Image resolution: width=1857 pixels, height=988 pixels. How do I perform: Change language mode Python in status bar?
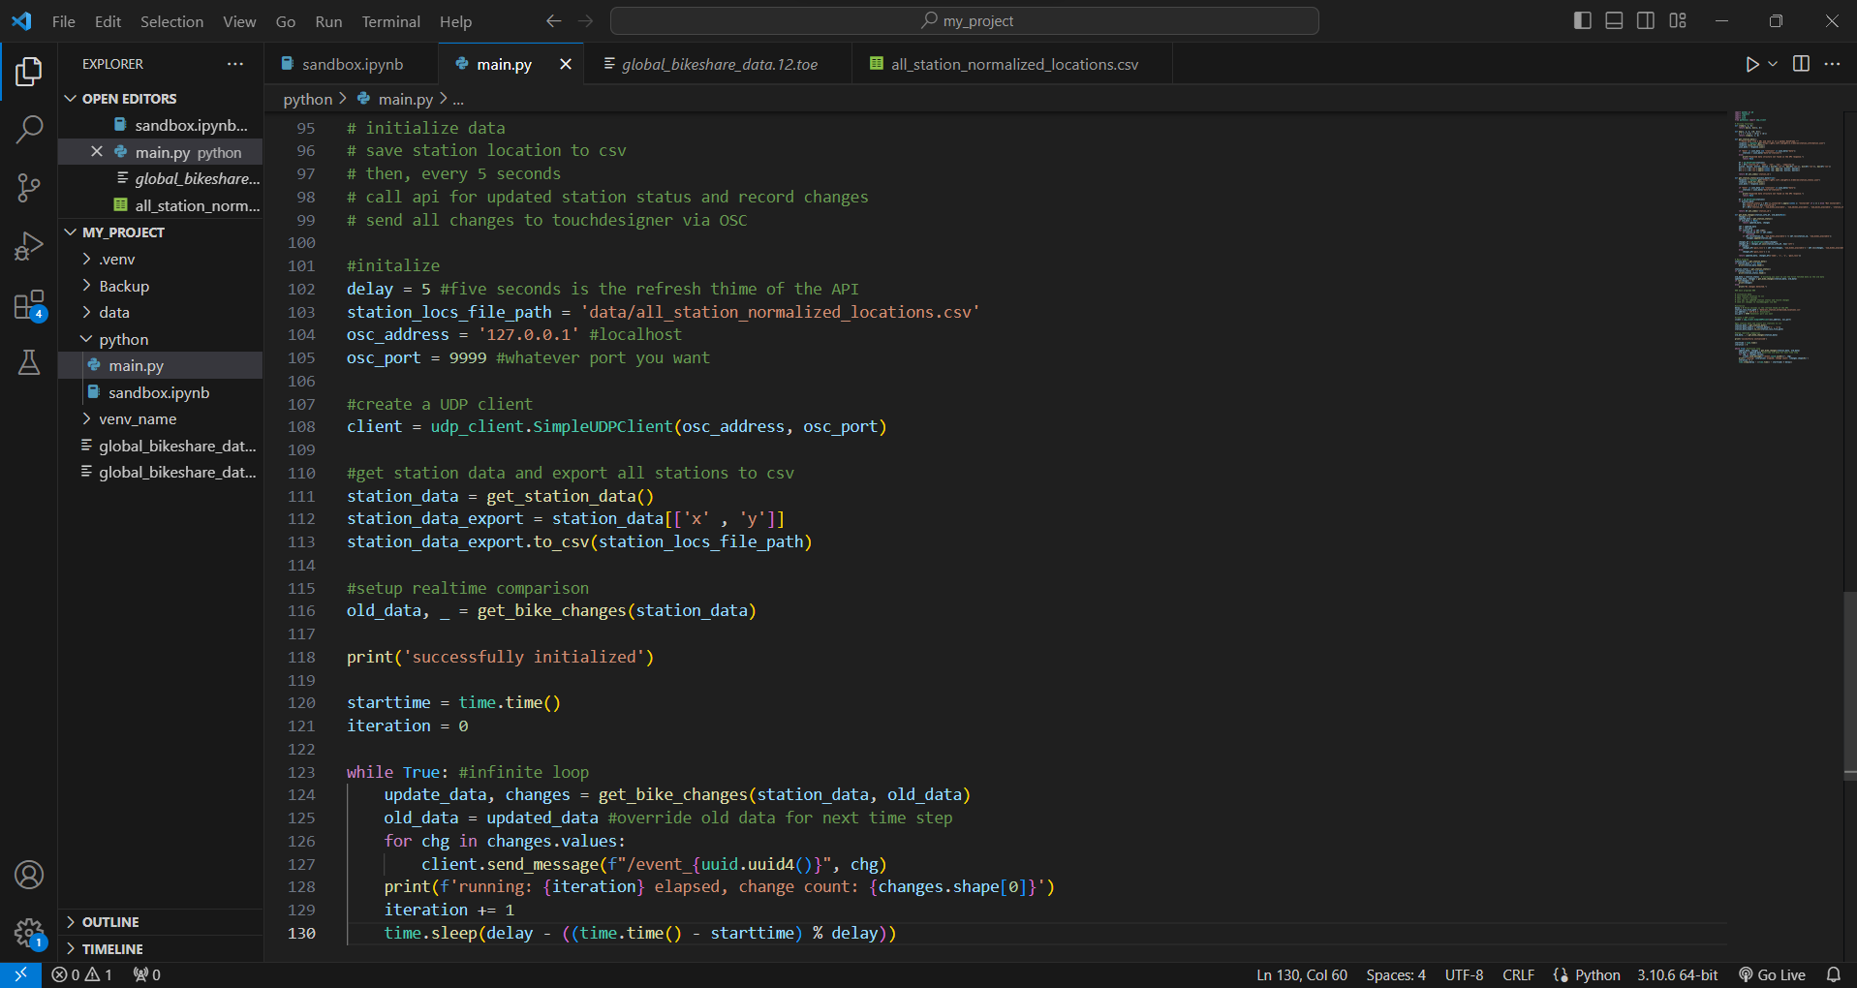pos(1597,974)
